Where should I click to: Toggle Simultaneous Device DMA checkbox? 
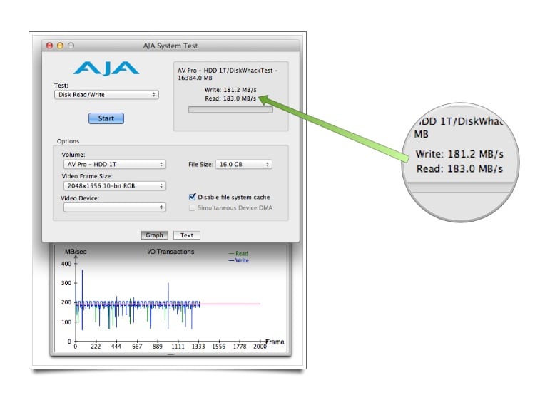(192, 207)
